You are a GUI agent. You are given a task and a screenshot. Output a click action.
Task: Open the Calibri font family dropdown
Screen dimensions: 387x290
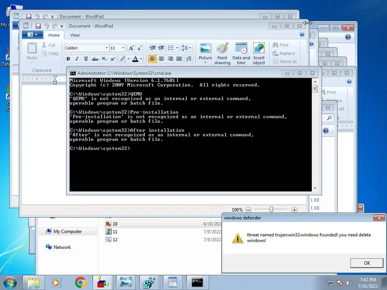[107, 48]
